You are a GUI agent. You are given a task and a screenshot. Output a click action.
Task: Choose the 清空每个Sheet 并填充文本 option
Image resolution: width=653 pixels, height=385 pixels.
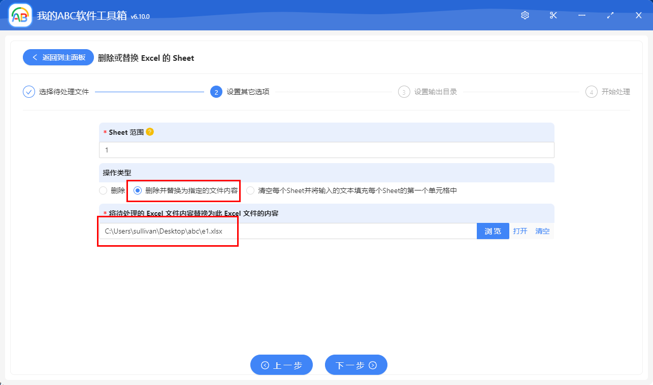pos(250,190)
